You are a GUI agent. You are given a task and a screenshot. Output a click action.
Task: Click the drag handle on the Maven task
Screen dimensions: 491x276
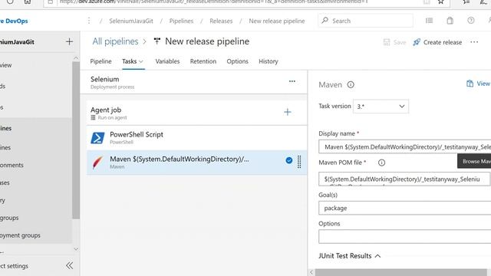[x=299, y=162]
